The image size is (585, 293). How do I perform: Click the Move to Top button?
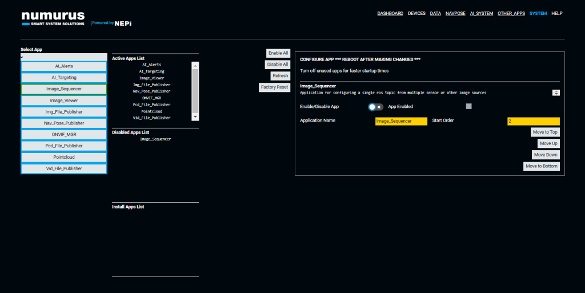coord(545,132)
